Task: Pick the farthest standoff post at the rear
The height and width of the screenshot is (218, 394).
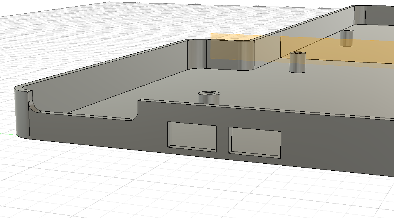Action: (x=347, y=39)
